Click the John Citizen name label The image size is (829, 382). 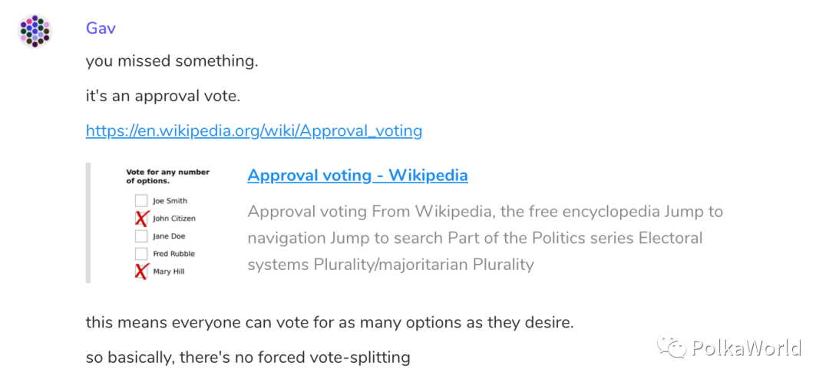[174, 219]
